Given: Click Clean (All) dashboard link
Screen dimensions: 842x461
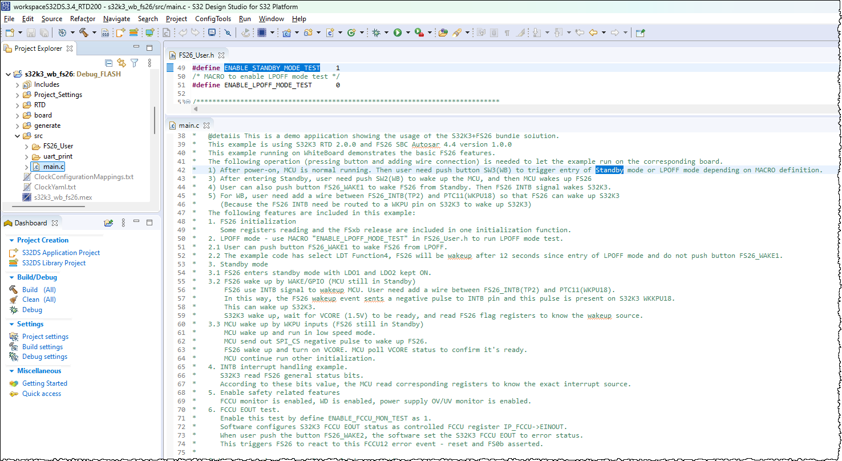Looking at the screenshot, I should (x=39, y=300).
